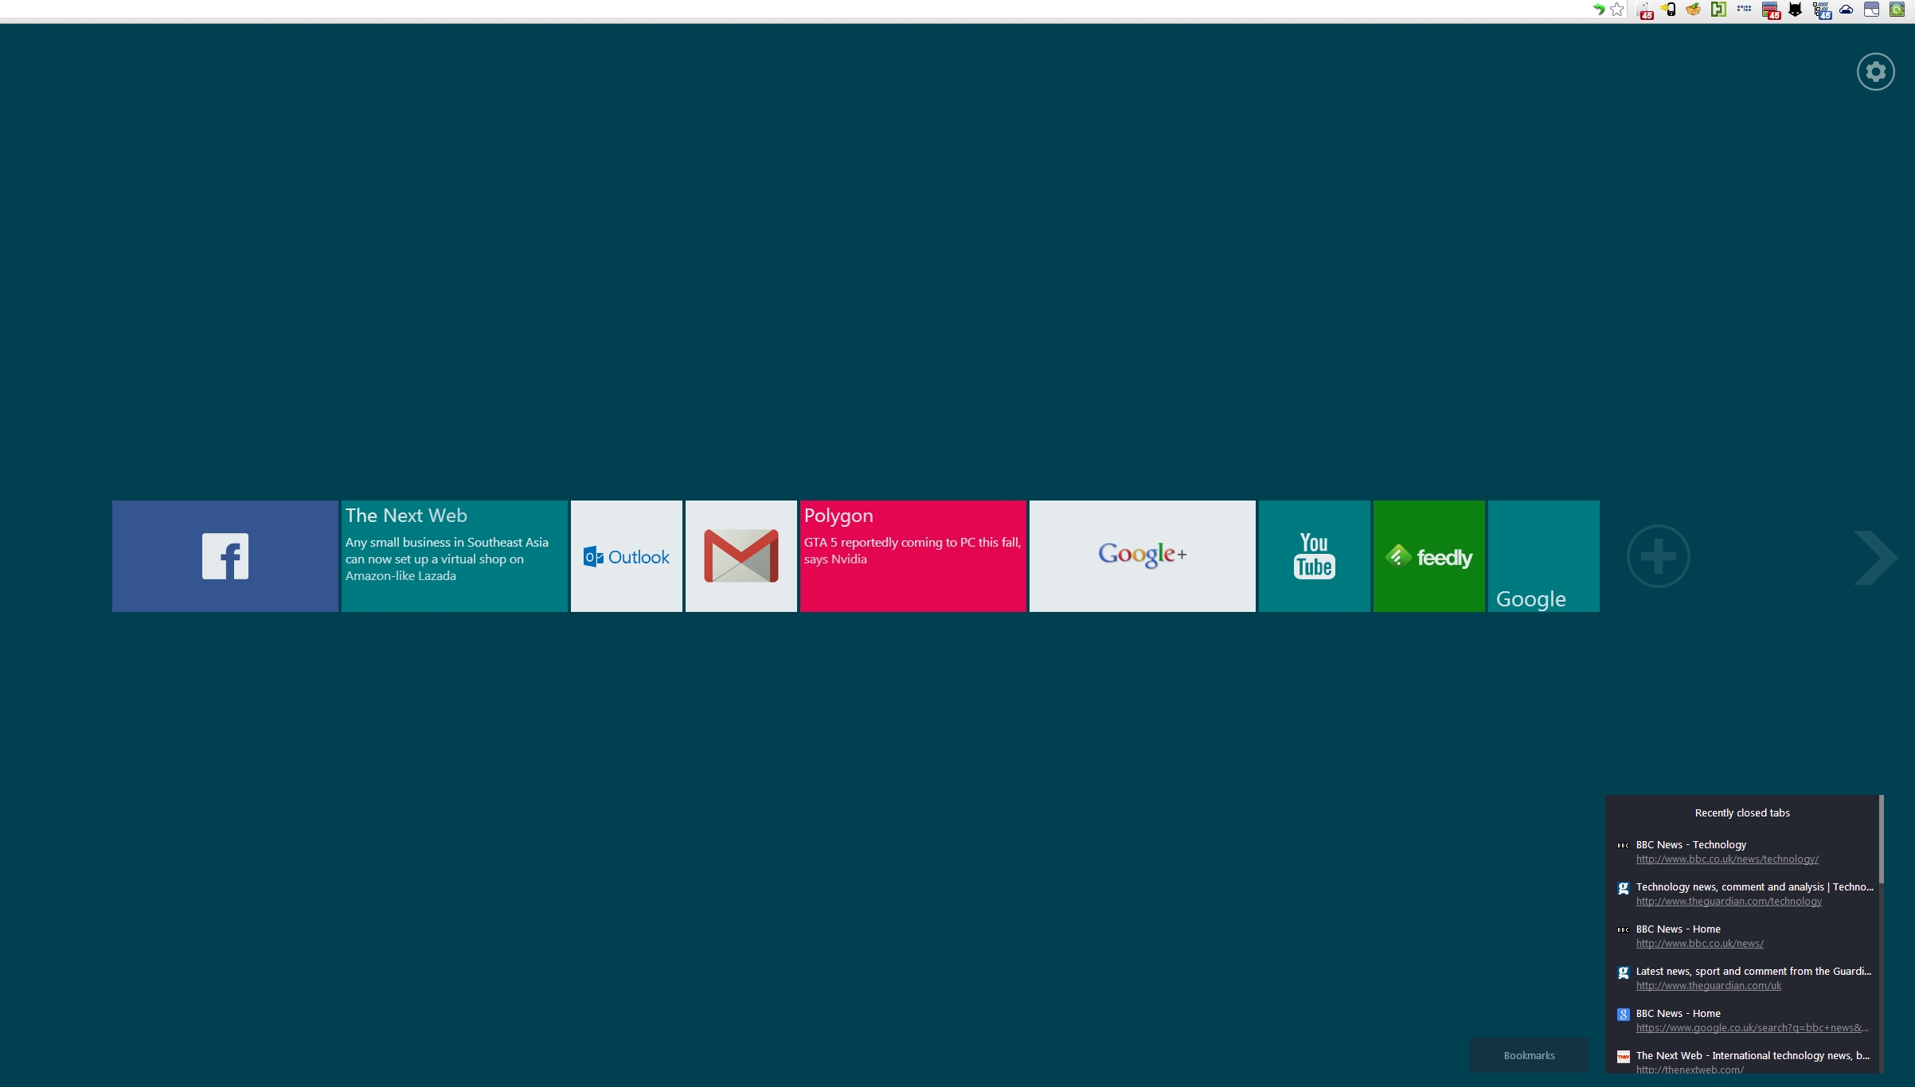Open the Outlook tile

(x=627, y=556)
